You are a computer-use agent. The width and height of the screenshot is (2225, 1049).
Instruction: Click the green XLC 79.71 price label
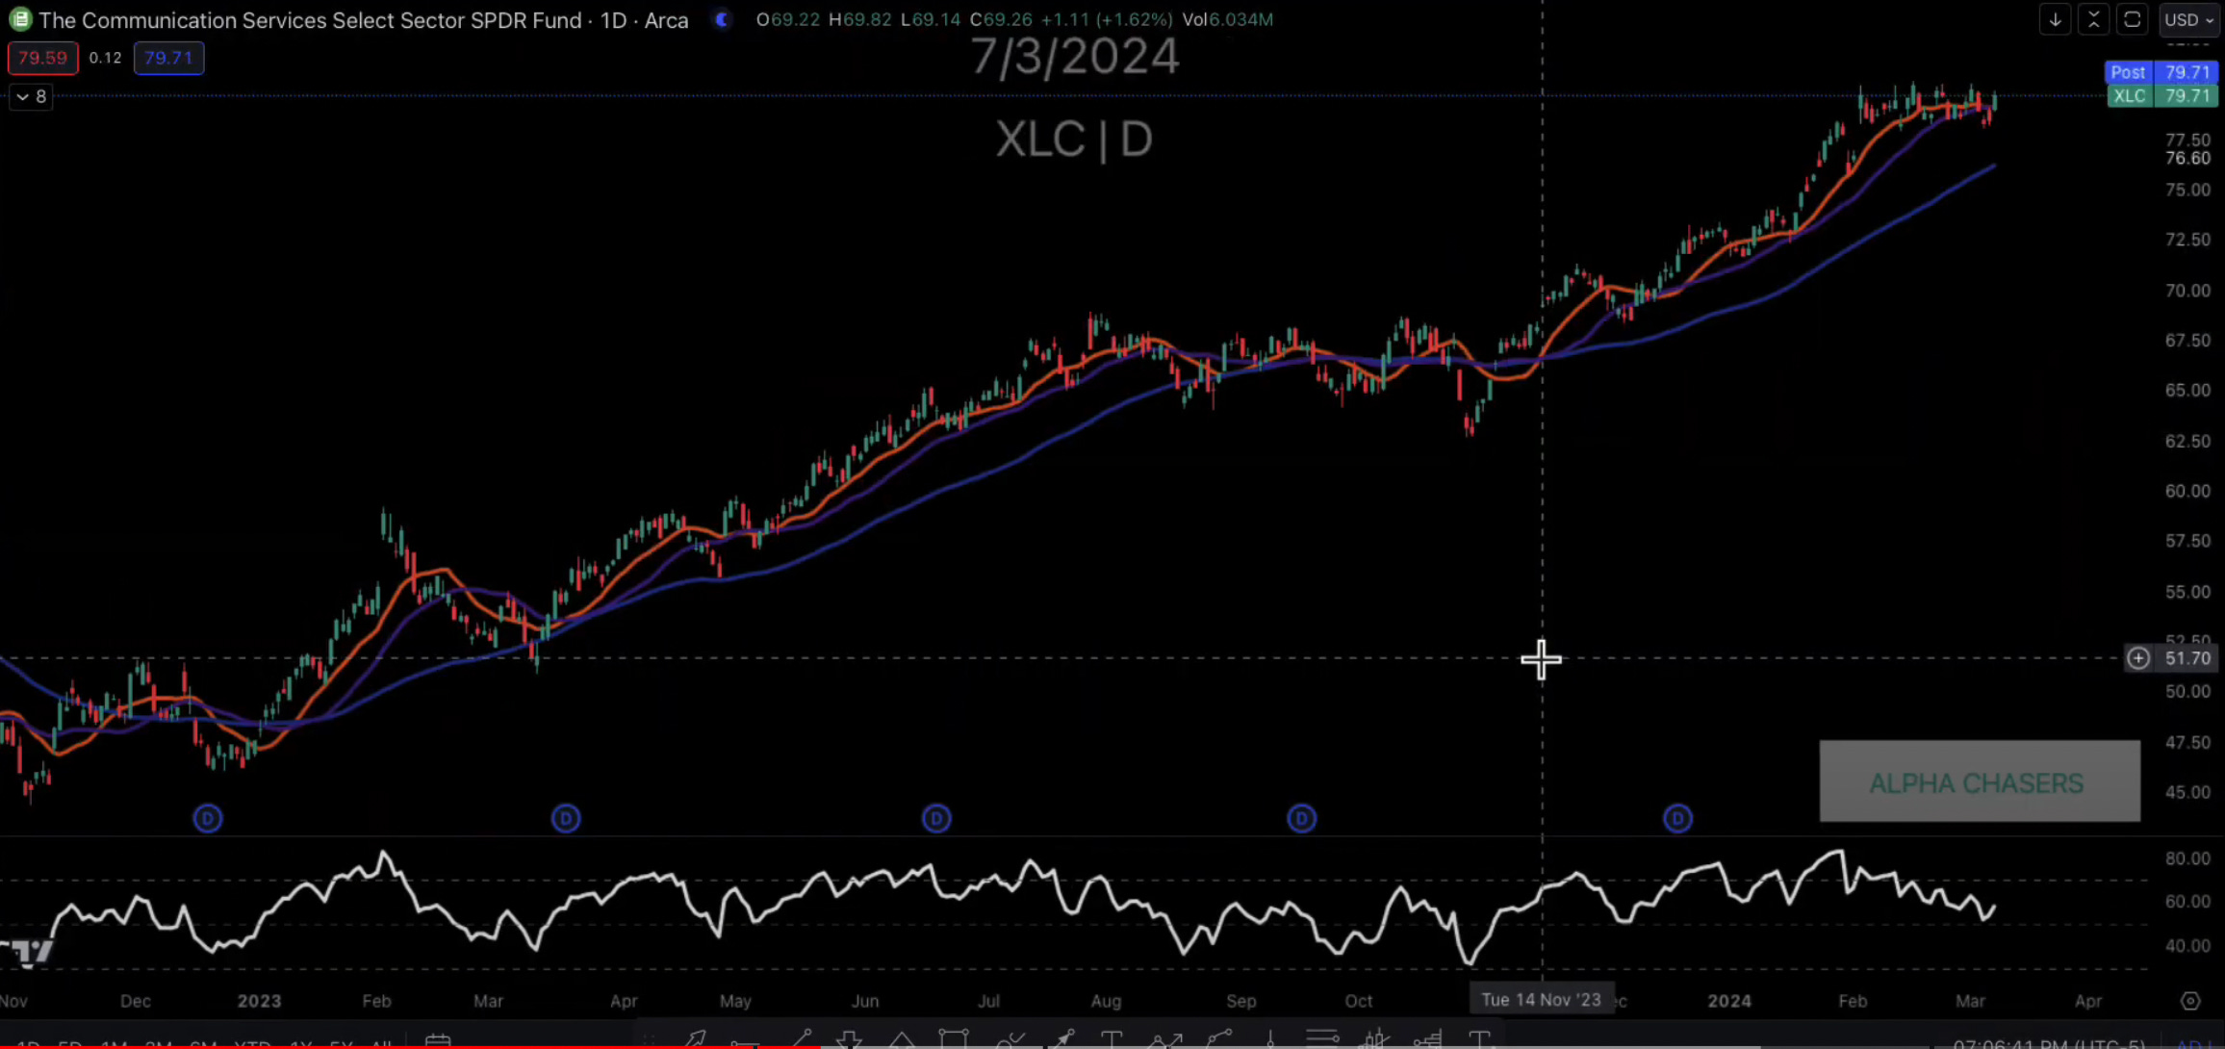(x=2161, y=95)
